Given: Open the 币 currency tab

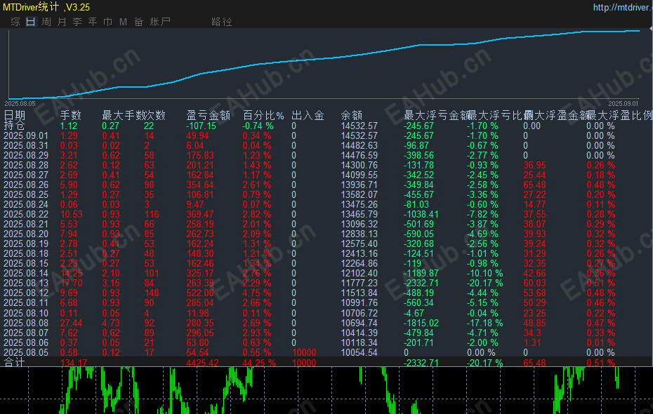Looking at the screenshot, I should click(x=108, y=22).
